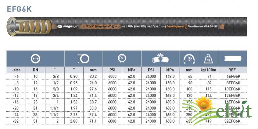Screen dimensions: 258x129
Task: Click the 'mm' header under outer diameter icon
Action: pos(93,70)
